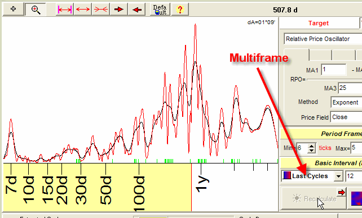Image resolution: width=362 pixels, height=218 pixels.
Task: Click the magenta-bounded fit range icon
Action: (65, 10)
